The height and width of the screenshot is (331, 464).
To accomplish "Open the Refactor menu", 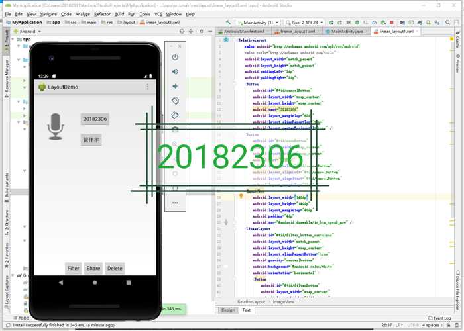I will click(x=102, y=14).
